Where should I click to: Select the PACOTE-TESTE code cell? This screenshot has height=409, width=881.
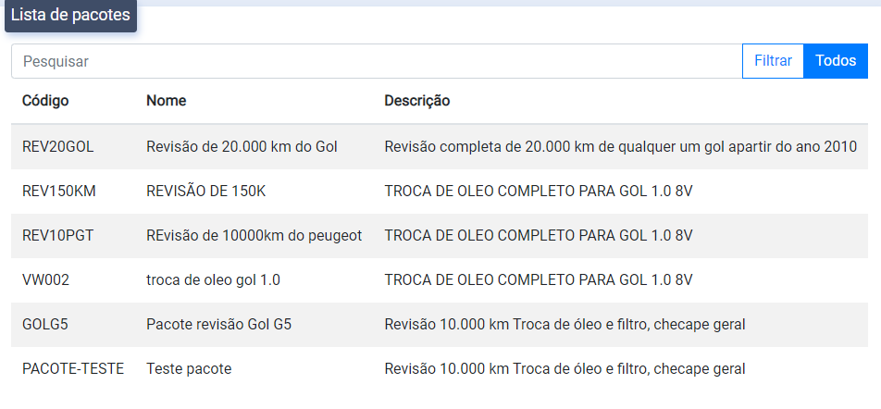point(73,368)
